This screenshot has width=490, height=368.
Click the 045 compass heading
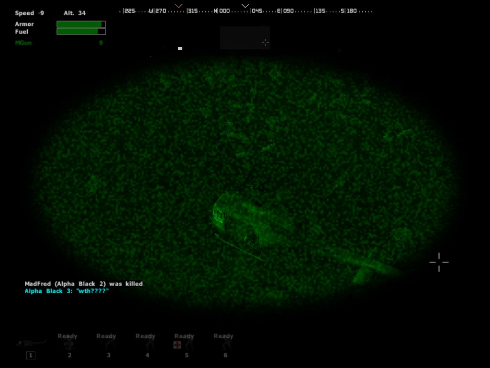[256, 11]
